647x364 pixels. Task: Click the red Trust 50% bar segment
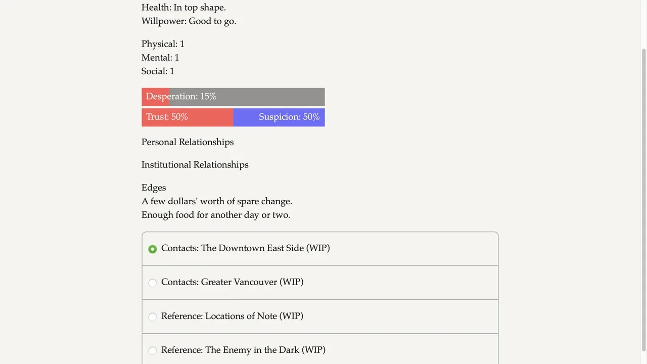pyautogui.click(x=187, y=117)
